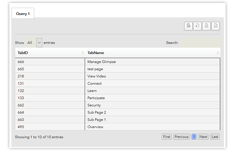This screenshot has height=162, width=235.
Task: Switch to the Query 1 tab
Action: click(23, 14)
